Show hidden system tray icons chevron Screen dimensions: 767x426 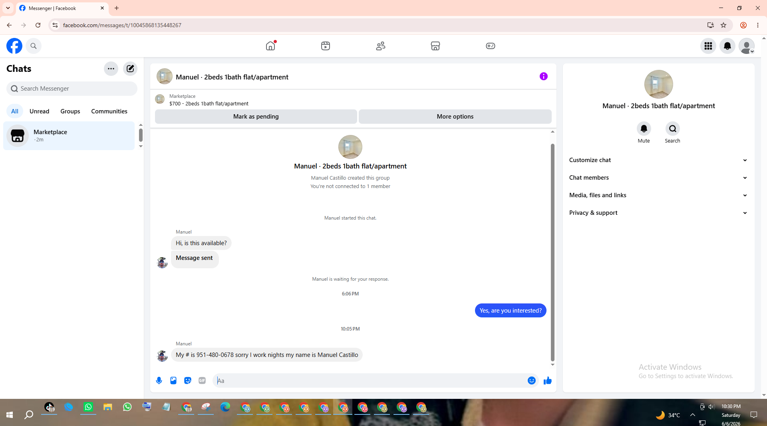693,415
